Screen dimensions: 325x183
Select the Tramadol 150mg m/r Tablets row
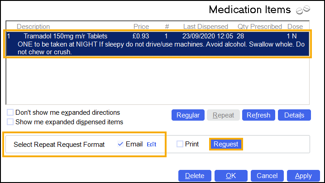pos(66,36)
